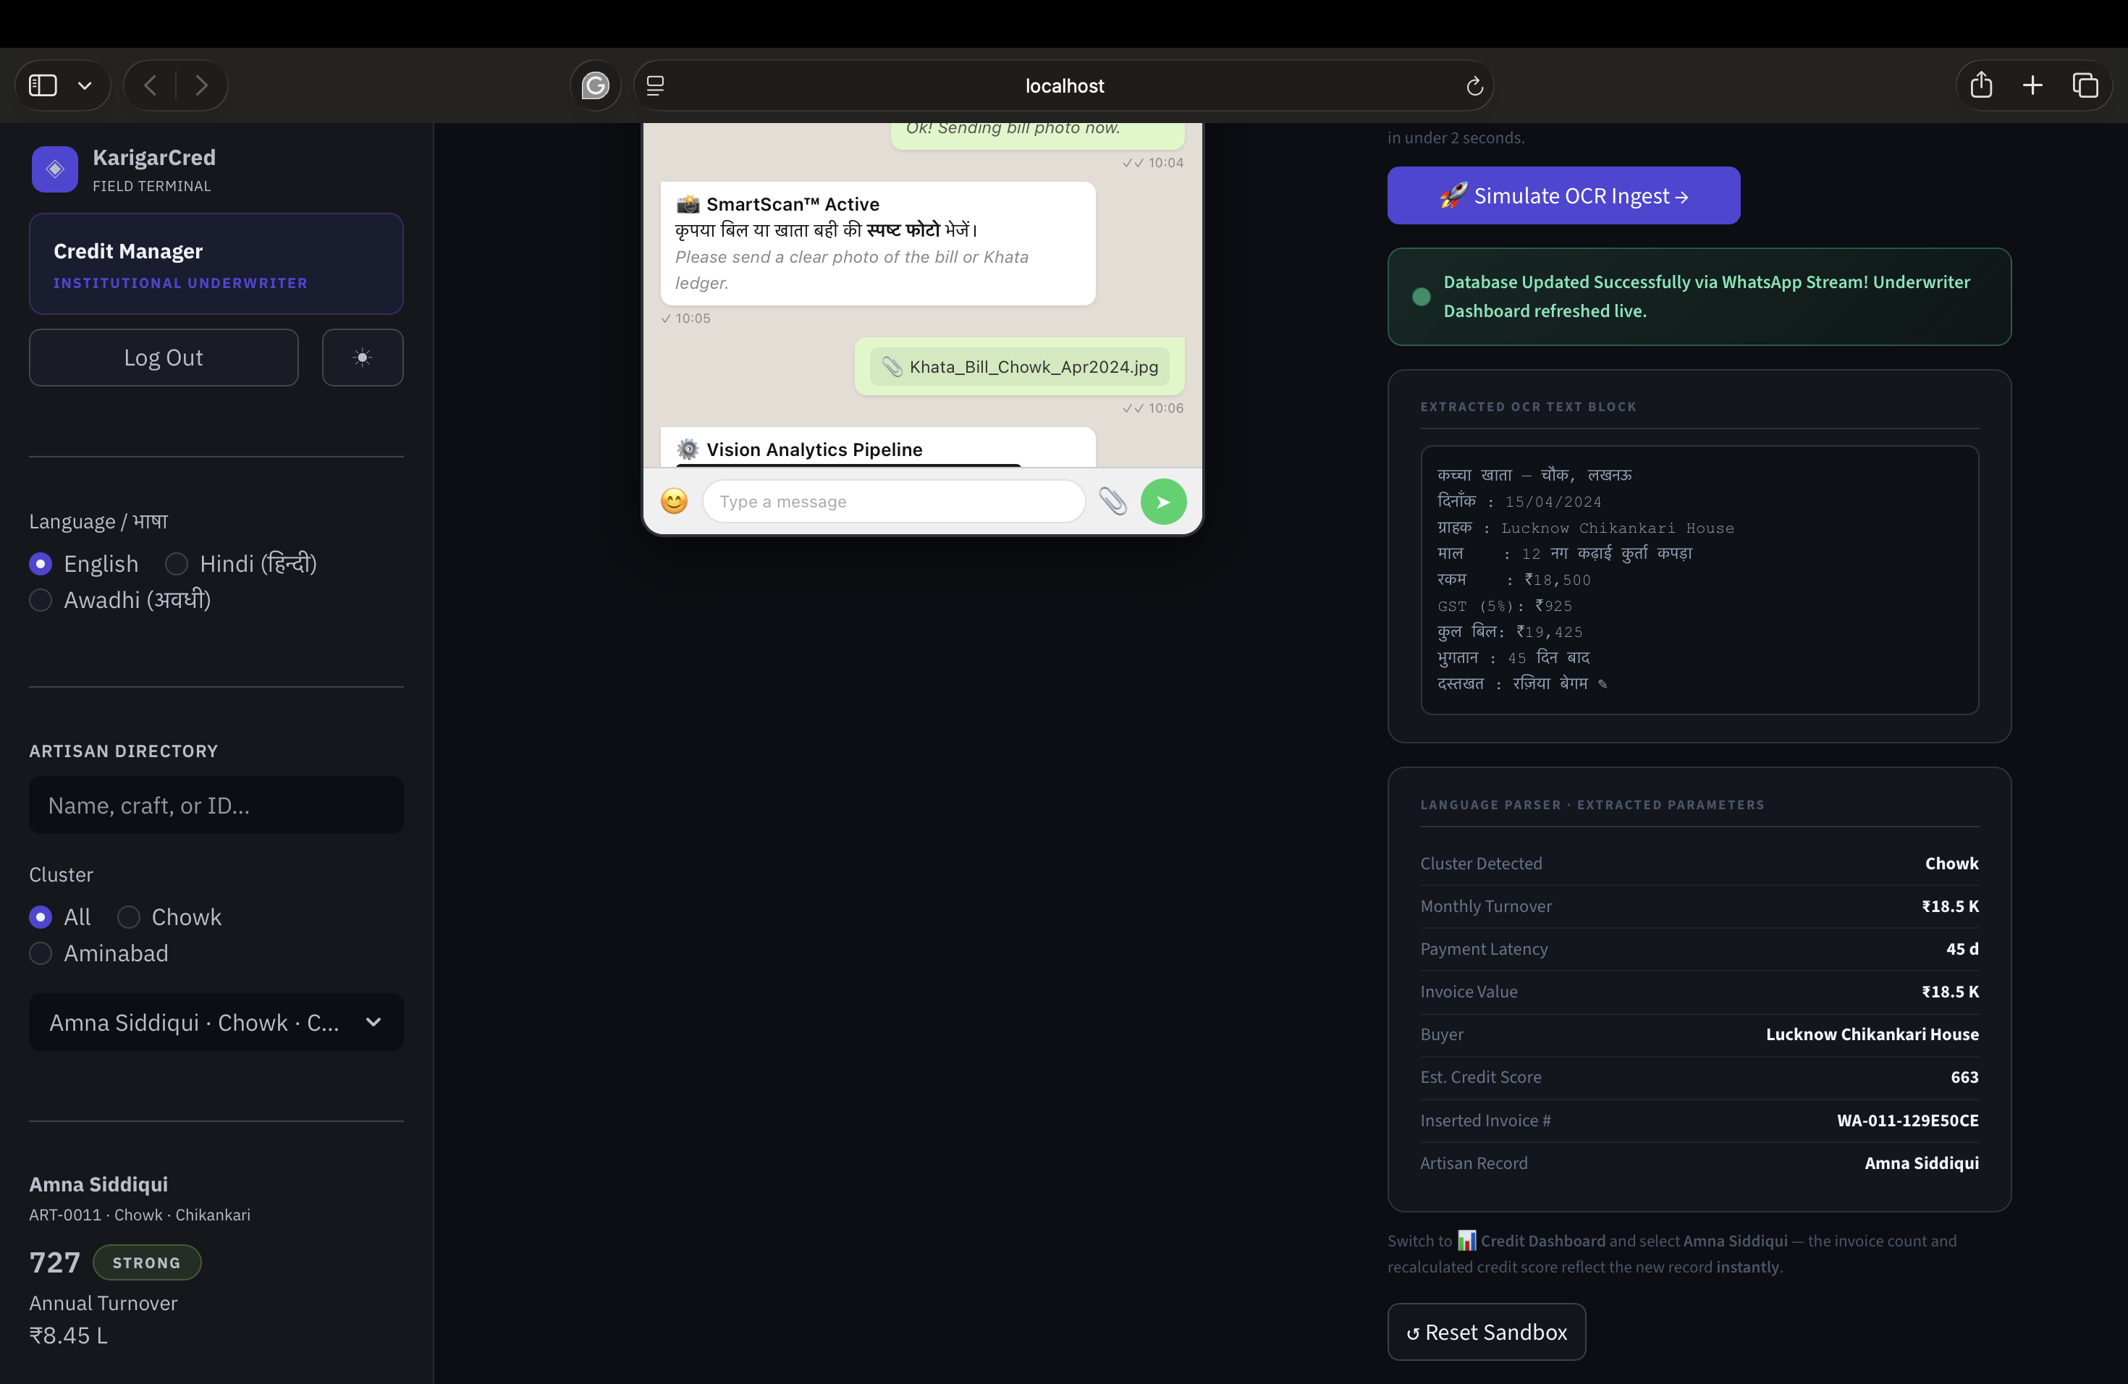Open a new tab with the plus icon
2128x1384 pixels.
[x=2032, y=85]
